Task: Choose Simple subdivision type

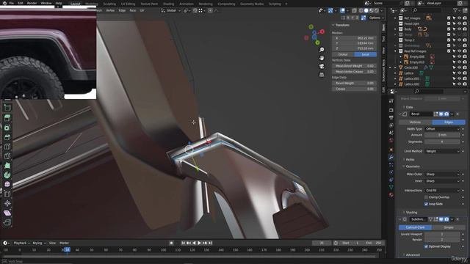Action: [449, 227]
